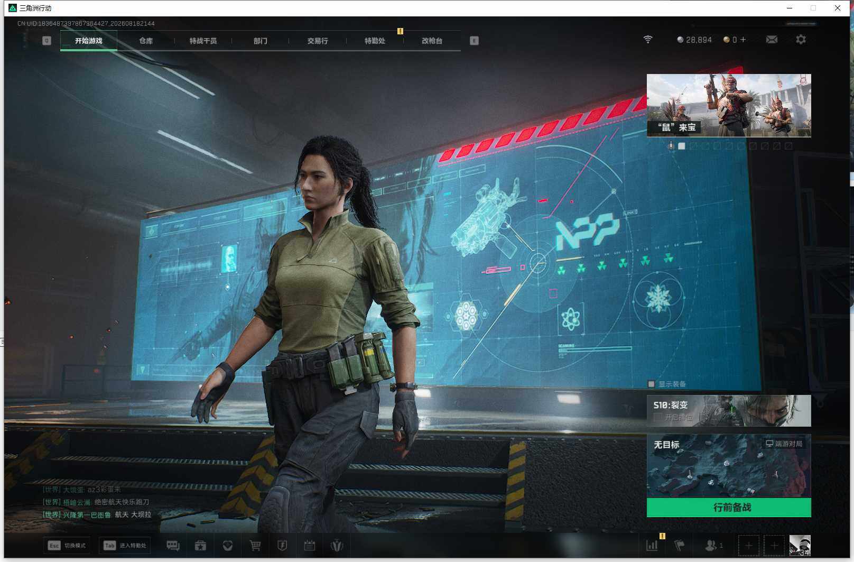Click the world chat message from 梧岫云澜

(96, 502)
